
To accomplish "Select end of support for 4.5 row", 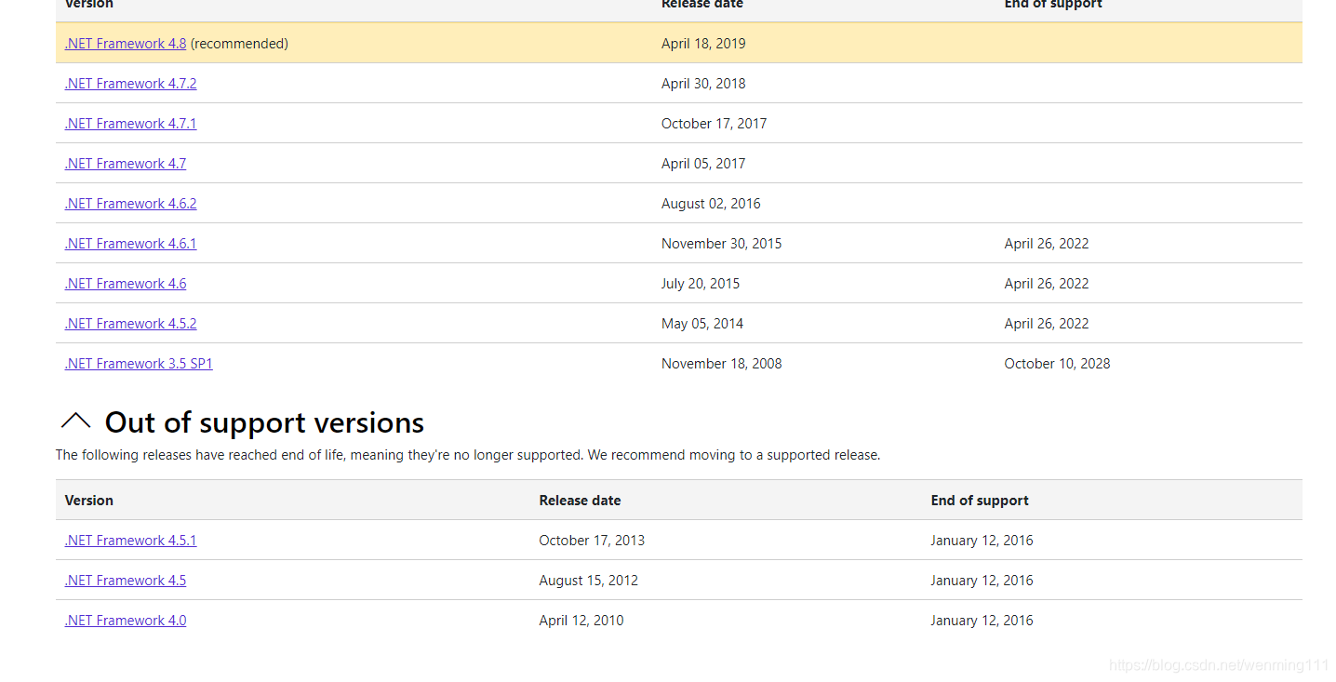I will pyautogui.click(x=982, y=581).
